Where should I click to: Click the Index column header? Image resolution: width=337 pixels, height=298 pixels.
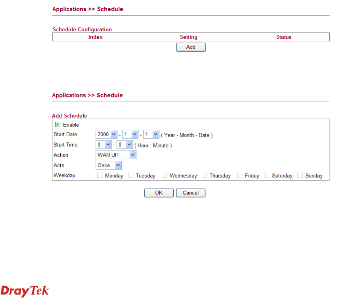coord(96,37)
